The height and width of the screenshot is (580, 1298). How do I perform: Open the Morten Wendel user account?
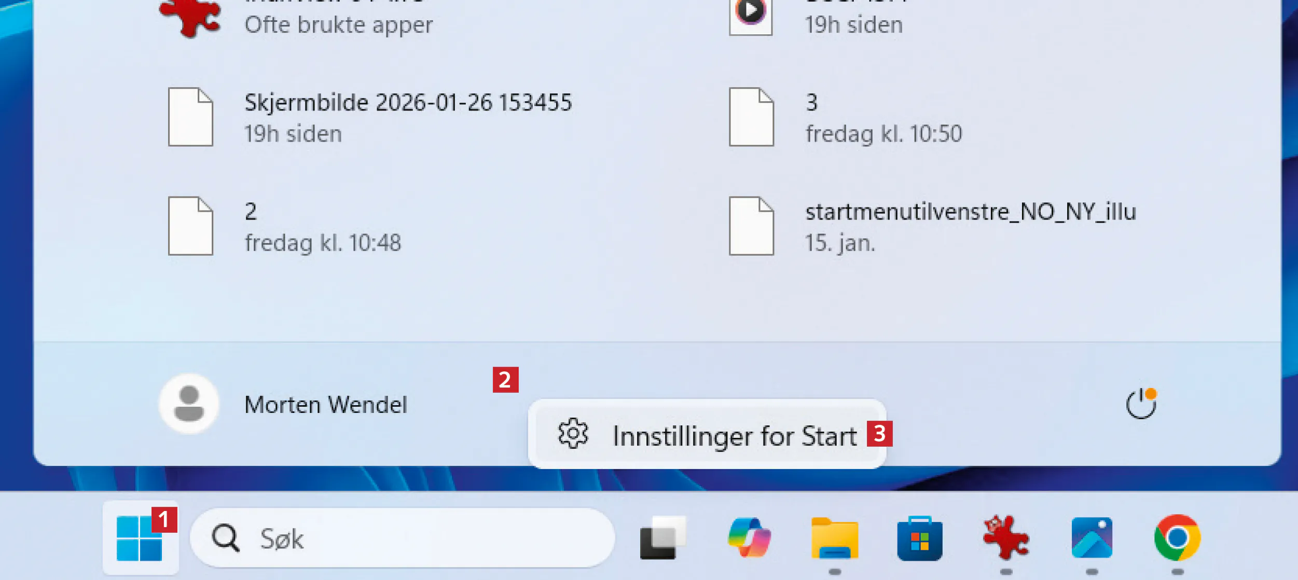325,405
